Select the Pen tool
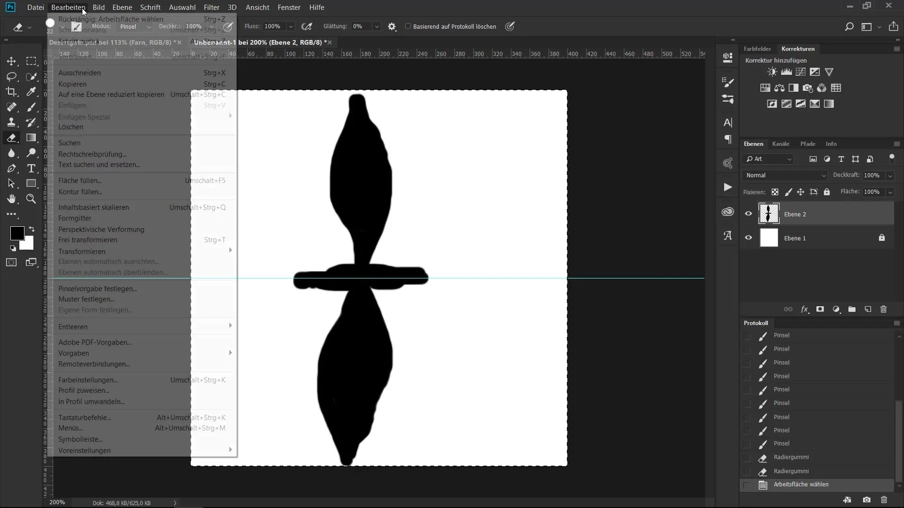Screen dimensions: 904x508 11,168
